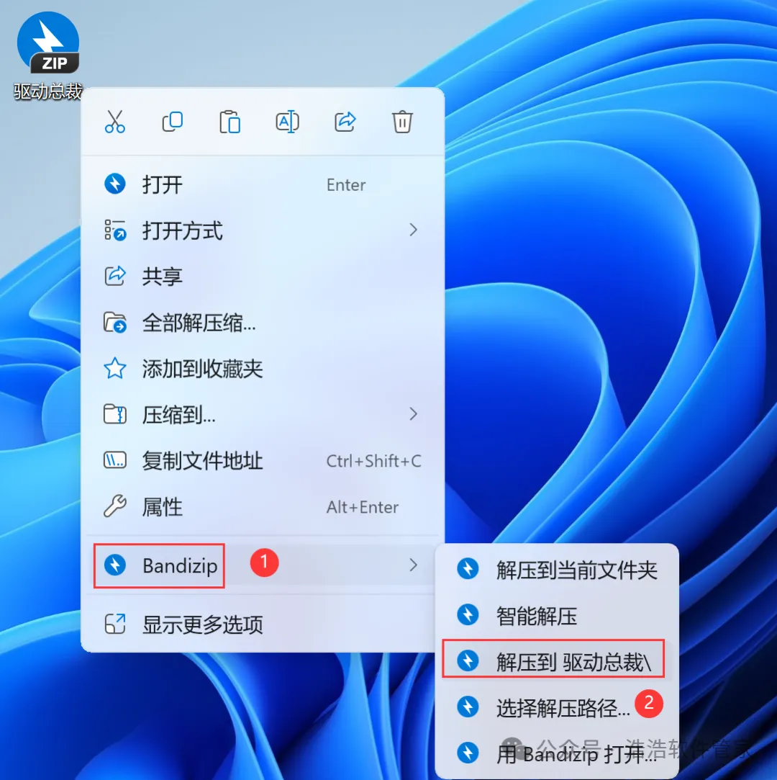Click the lightning icon beside 选择解压路径
Image resolution: width=777 pixels, height=780 pixels.
click(468, 707)
